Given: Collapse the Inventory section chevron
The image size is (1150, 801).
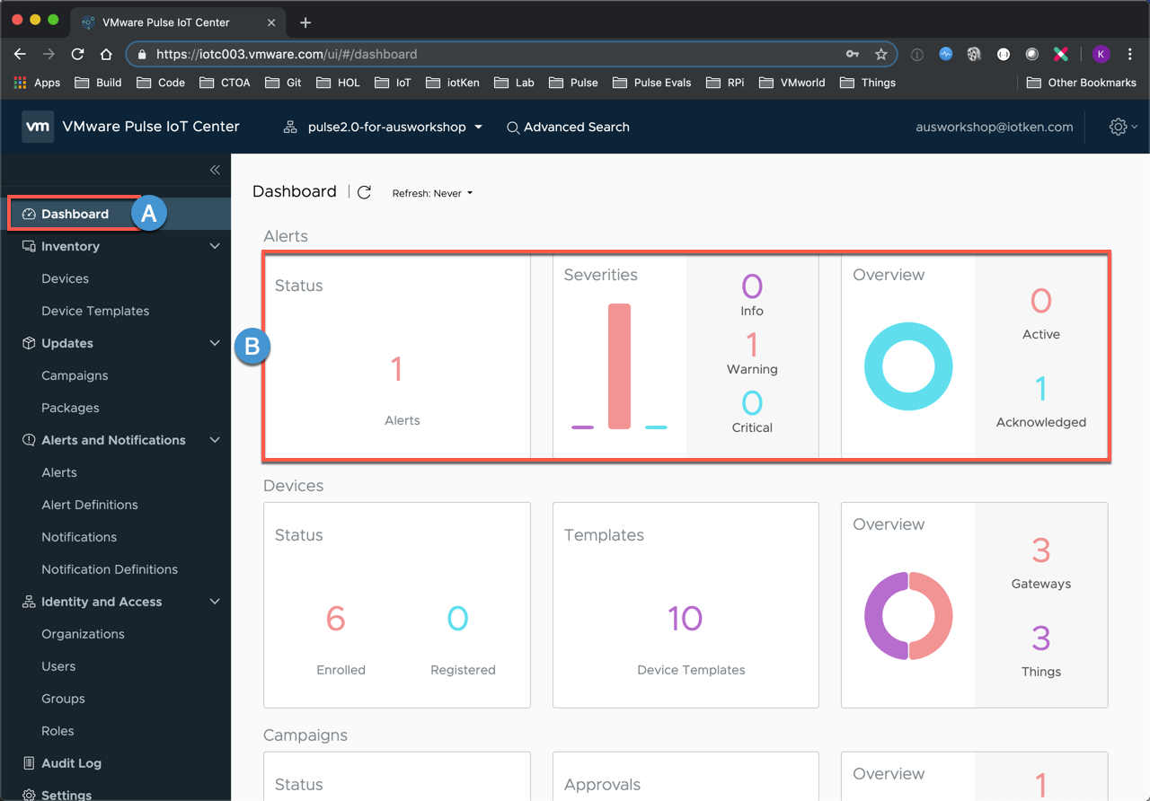Looking at the screenshot, I should click(x=215, y=246).
